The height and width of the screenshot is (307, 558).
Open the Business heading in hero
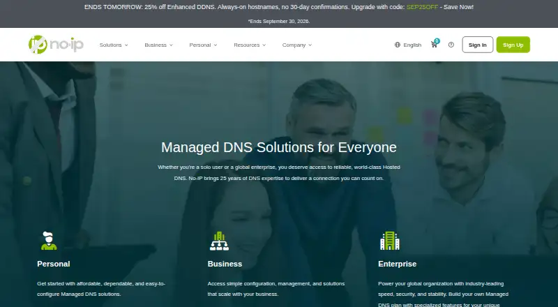click(x=225, y=264)
